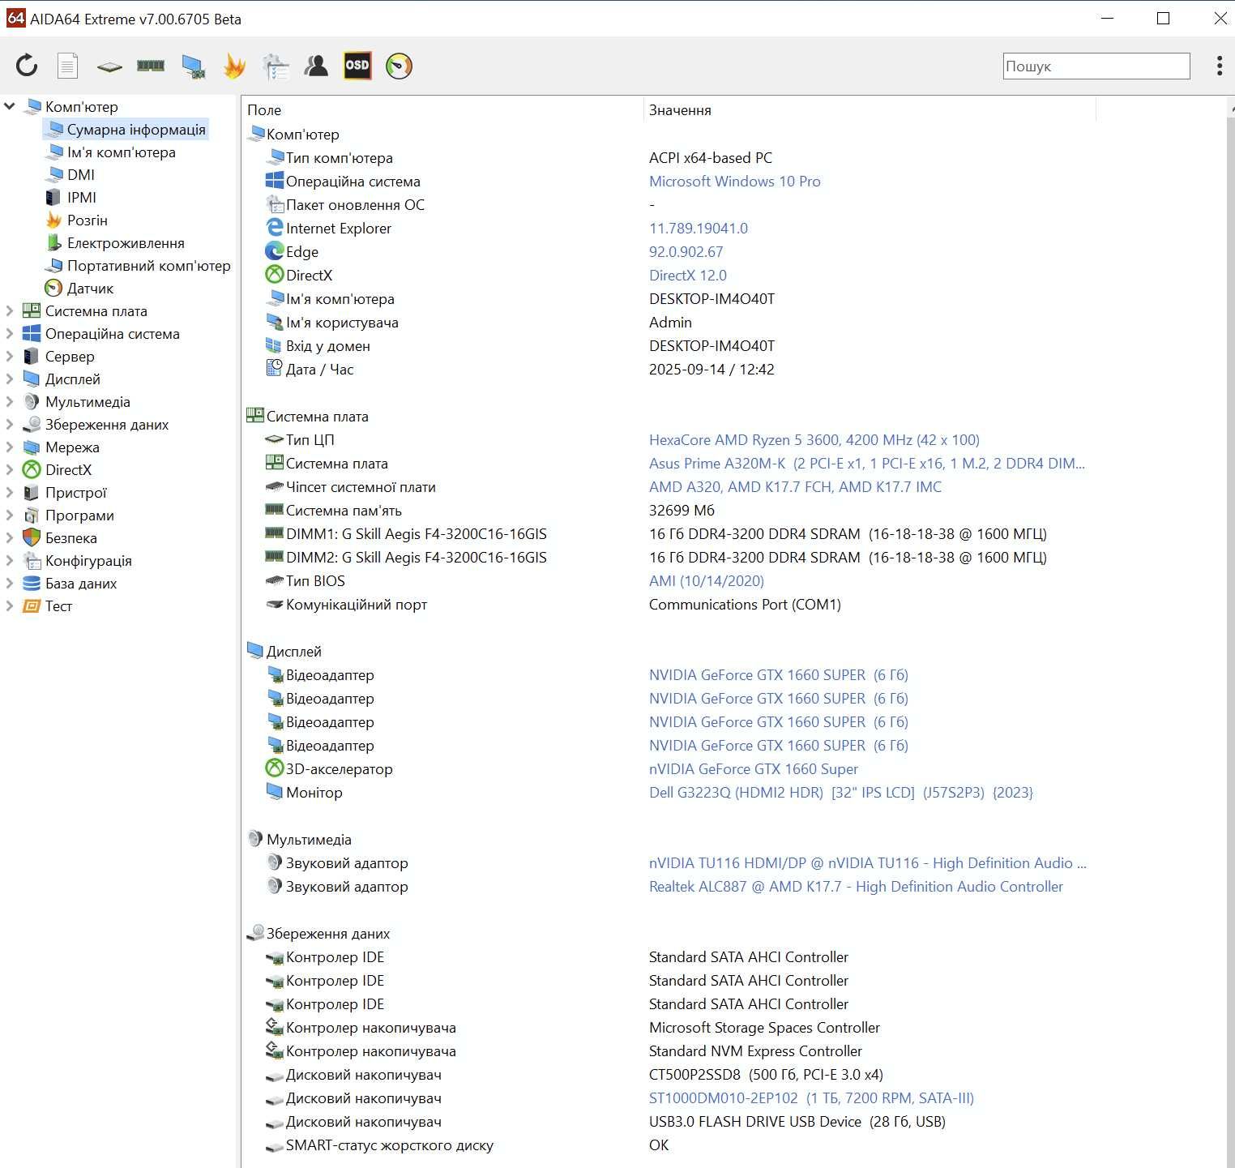Expand the Мультимедіа tree node
Viewport: 1235px width, 1168px height.
click(x=10, y=401)
